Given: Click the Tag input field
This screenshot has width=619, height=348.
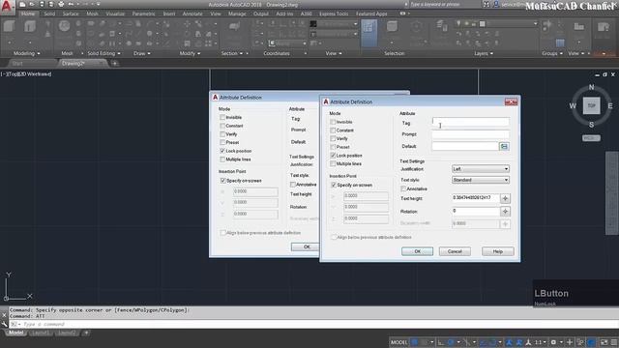Looking at the screenshot, I should coord(471,122).
